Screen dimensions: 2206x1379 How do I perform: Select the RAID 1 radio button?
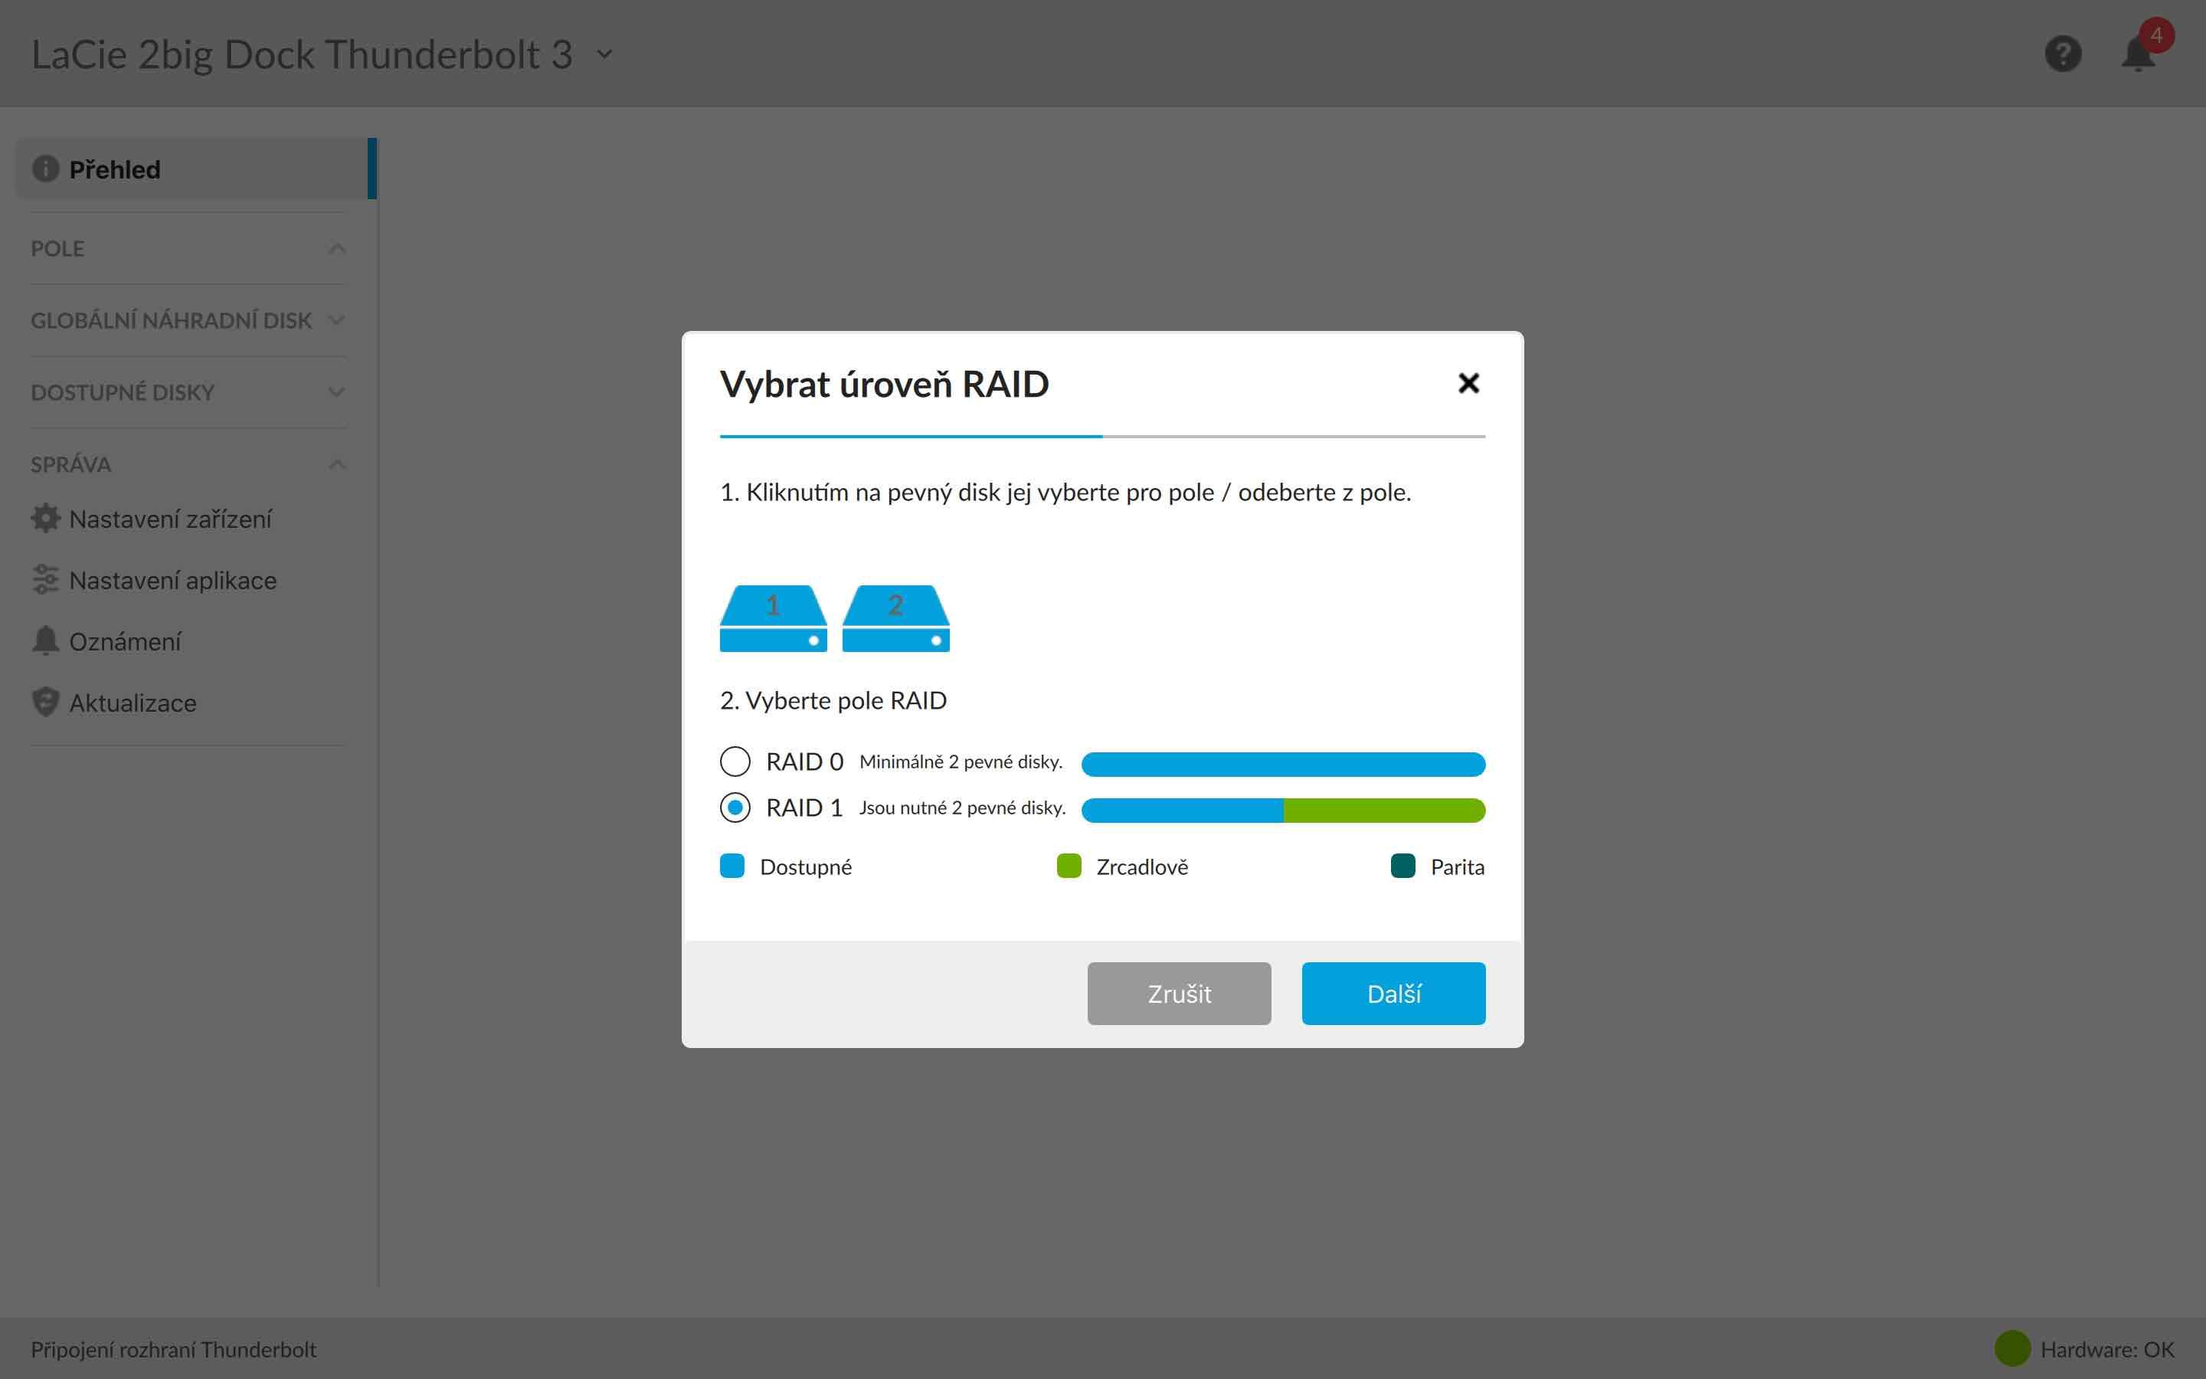click(x=735, y=807)
